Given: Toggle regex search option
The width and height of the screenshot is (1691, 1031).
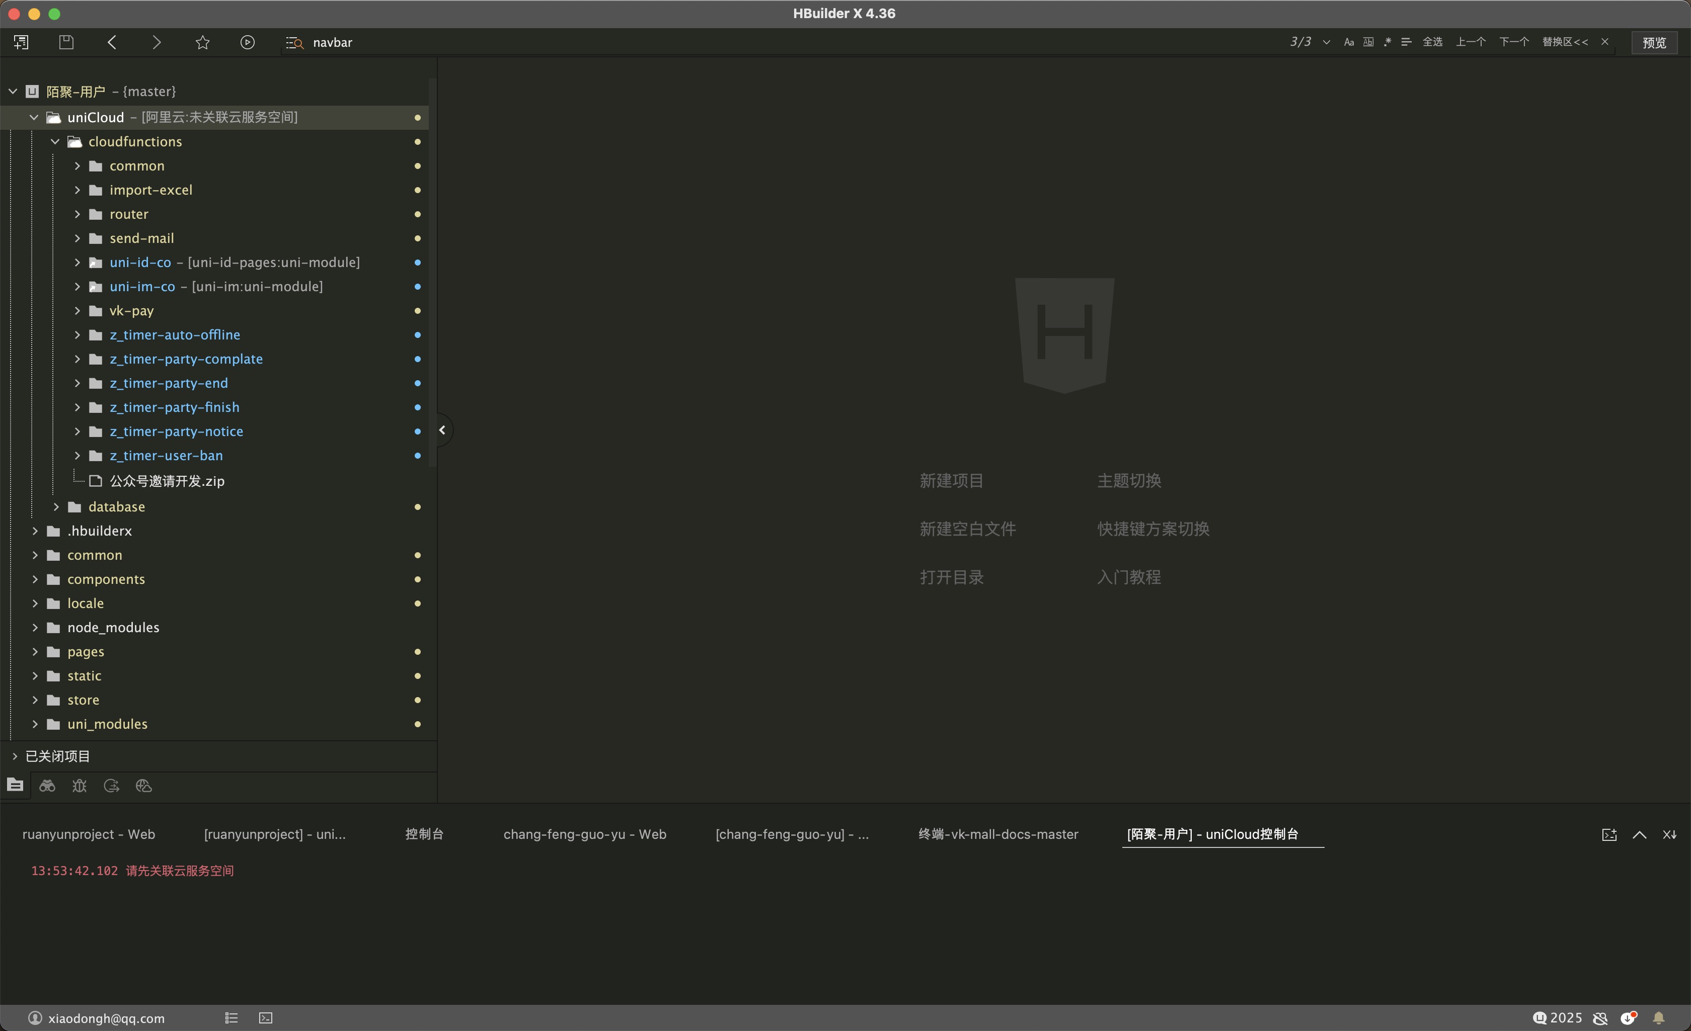Looking at the screenshot, I should pos(1387,43).
